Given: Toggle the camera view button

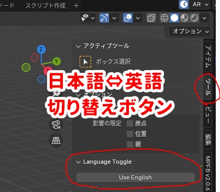Looking at the screenshot, I should coord(56,125).
